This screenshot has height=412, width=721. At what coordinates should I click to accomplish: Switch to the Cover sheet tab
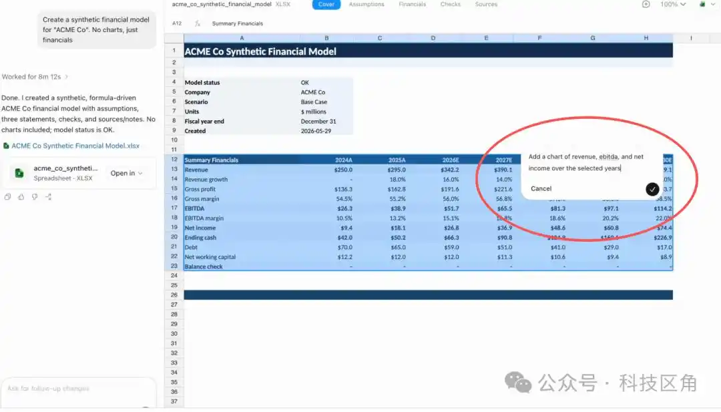point(326,4)
